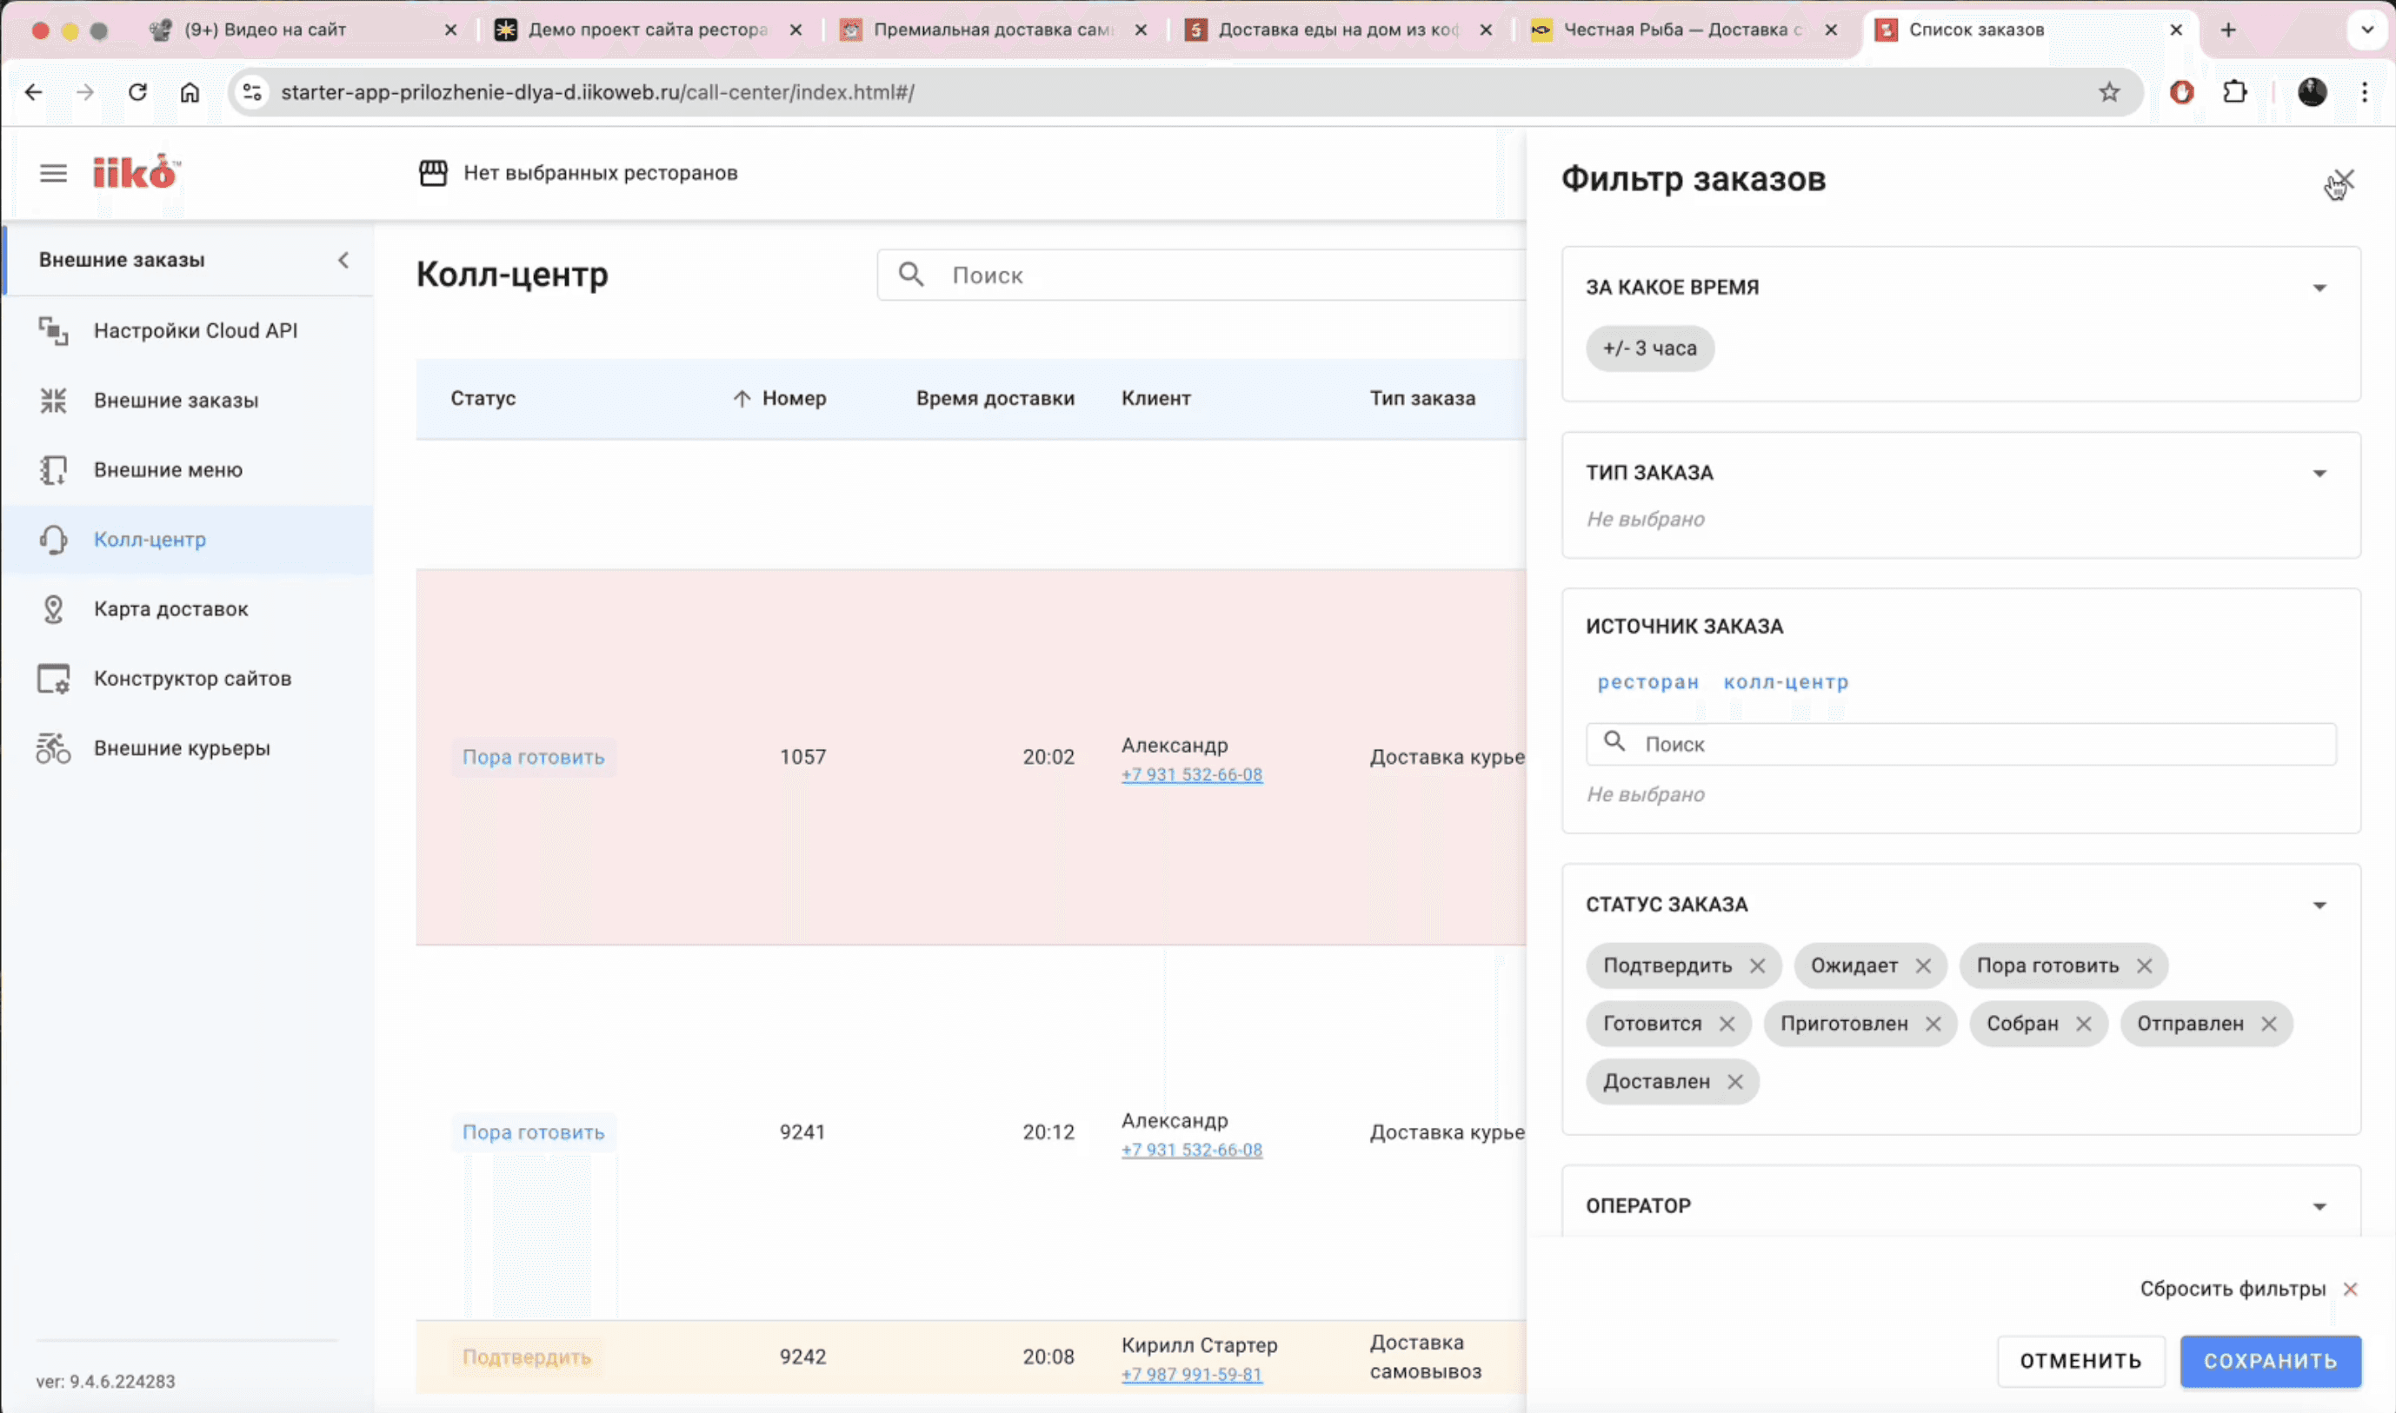Click the Chrome extensions puzzle icon
This screenshot has width=2396, height=1413.
(x=2234, y=92)
